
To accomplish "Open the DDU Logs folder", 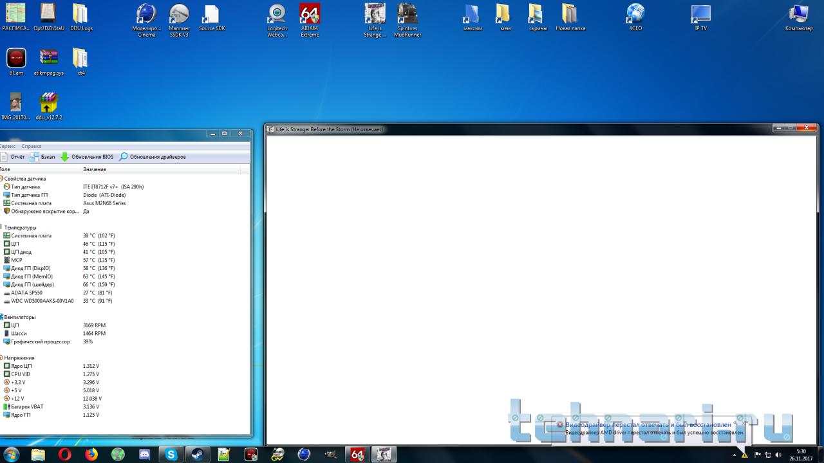I will pos(81,18).
